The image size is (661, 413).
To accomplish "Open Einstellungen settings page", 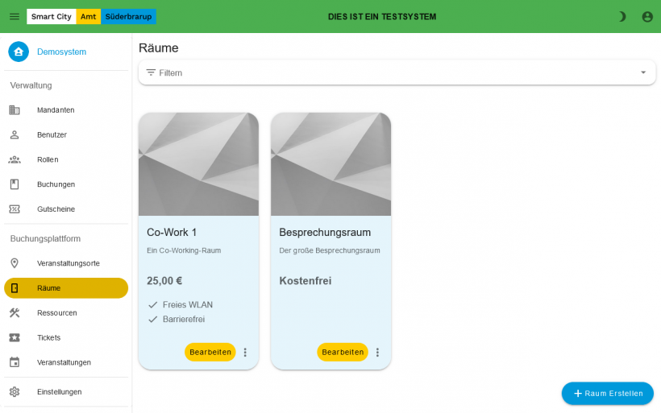I will (59, 392).
